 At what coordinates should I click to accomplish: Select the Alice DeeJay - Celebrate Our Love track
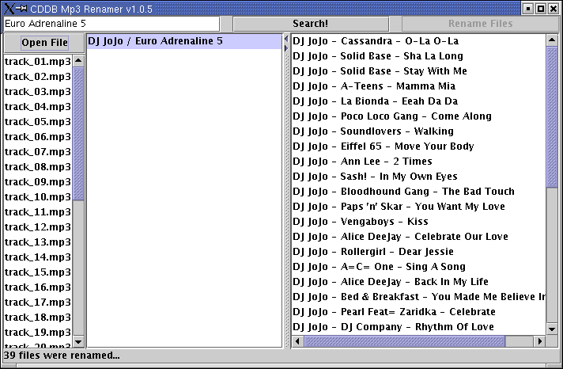[x=418, y=237]
